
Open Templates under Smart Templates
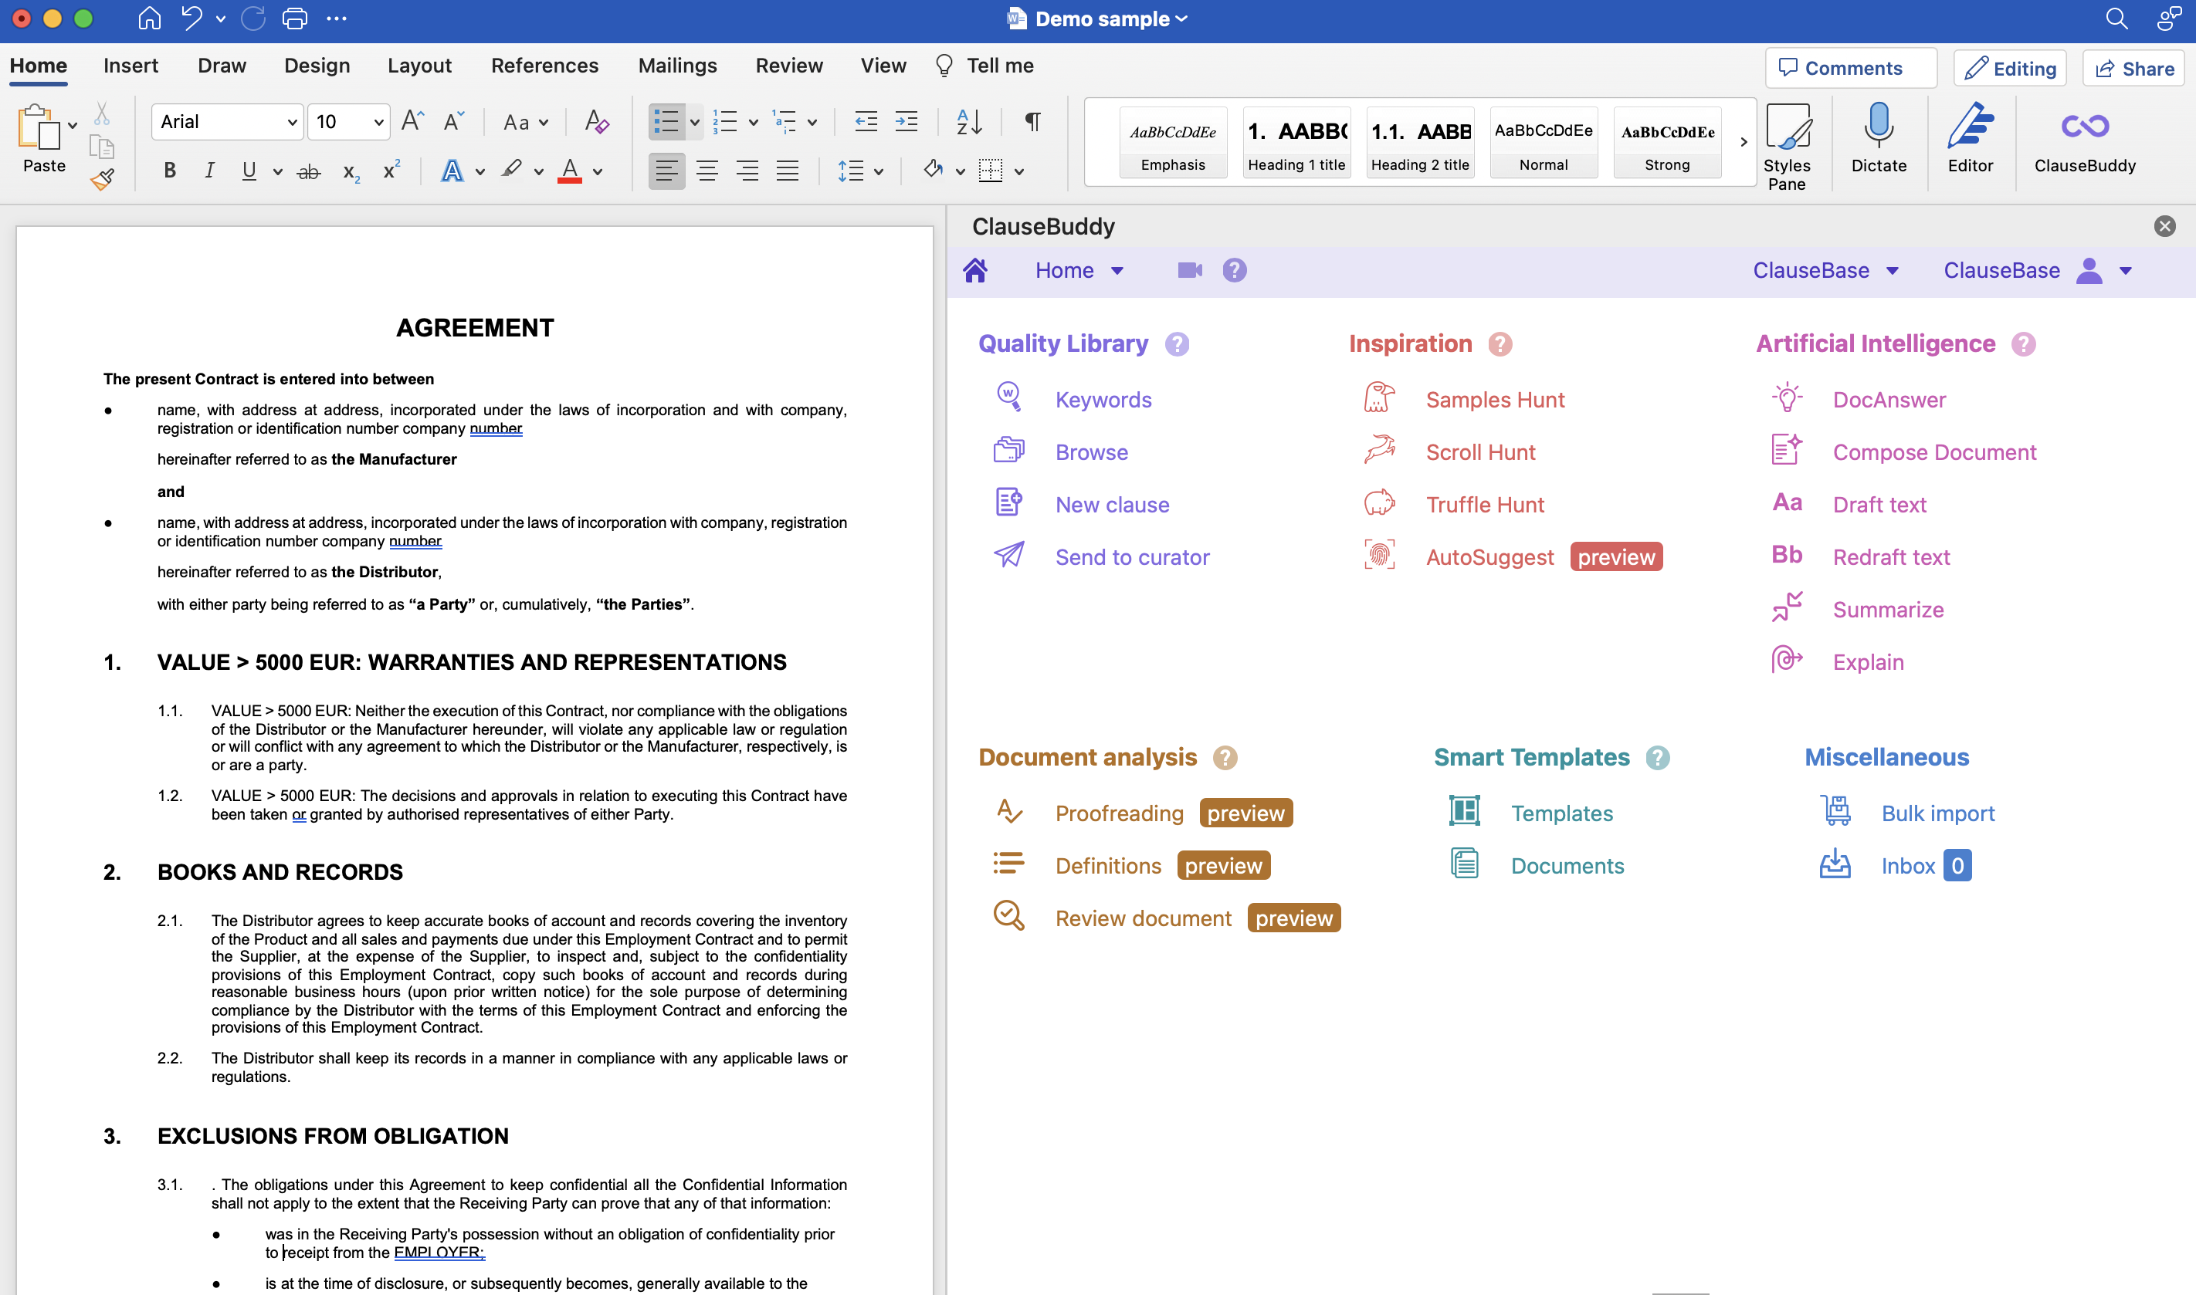[1561, 813]
